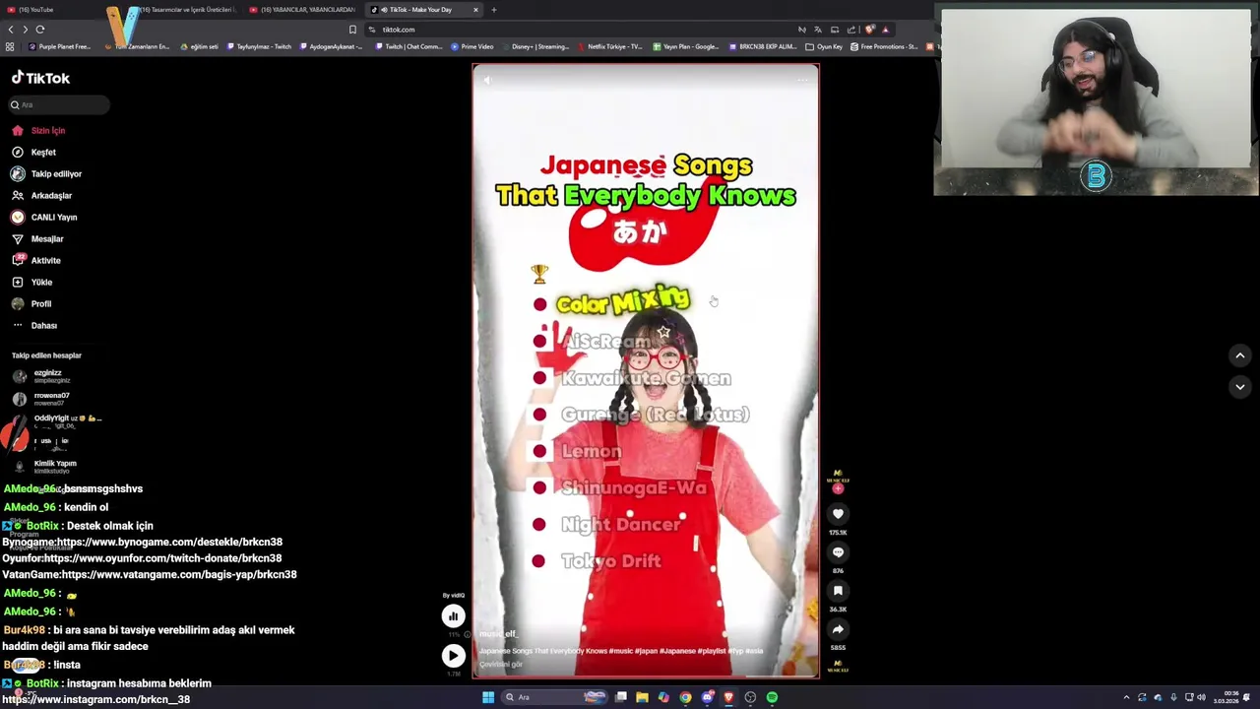Screen dimensions: 1260x709
Task: Open Chrome from the taskbar
Action: [x=685, y=697]
